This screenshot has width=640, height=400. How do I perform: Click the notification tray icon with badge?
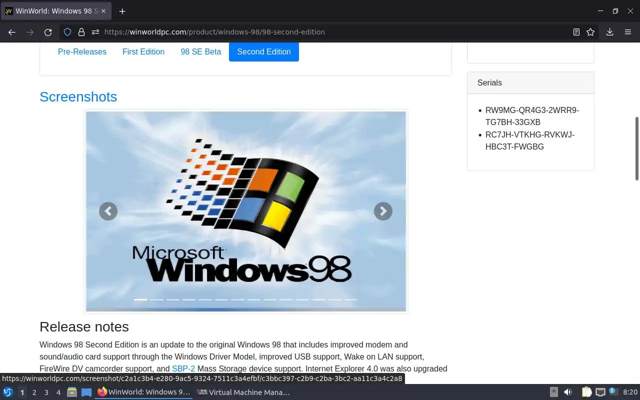(x=613, y=392)
